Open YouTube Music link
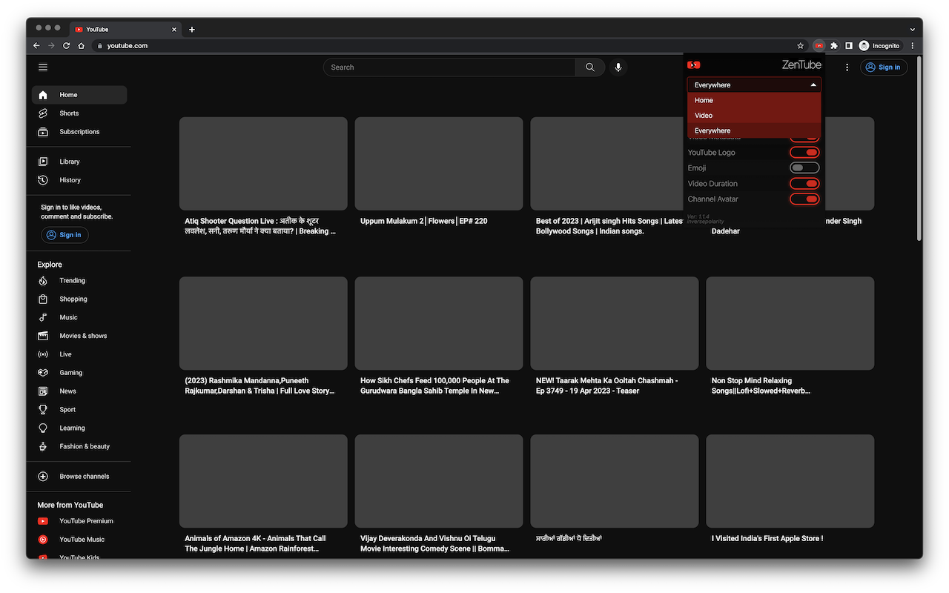 coord(79,540)
